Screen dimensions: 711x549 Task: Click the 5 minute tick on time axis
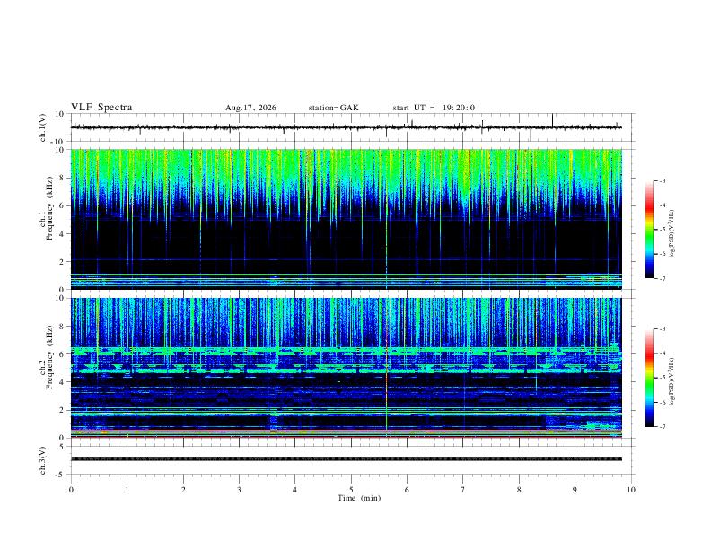pyautogui.click(x=351, y=490)
